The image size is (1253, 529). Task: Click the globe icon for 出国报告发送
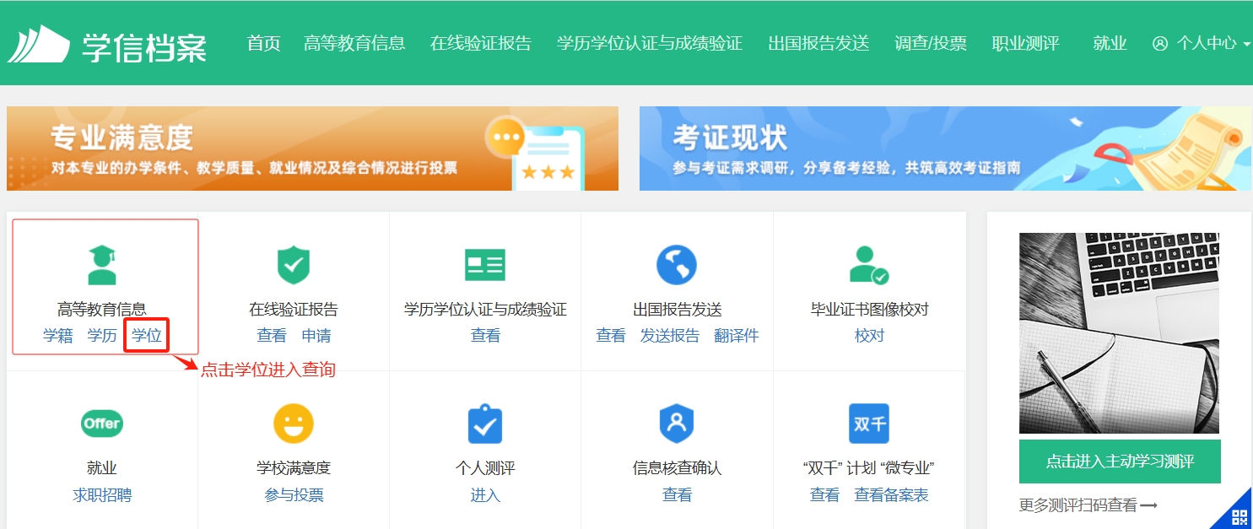pyautogui.click(x=677, y=264)
